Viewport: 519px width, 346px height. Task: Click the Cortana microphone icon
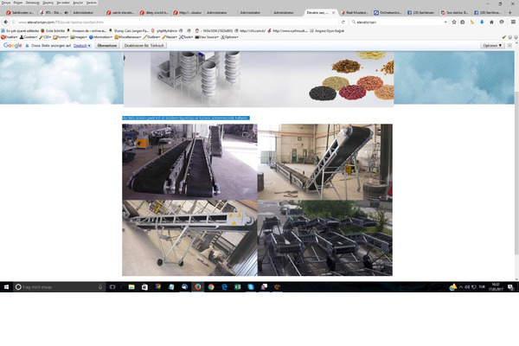point(100,287)
